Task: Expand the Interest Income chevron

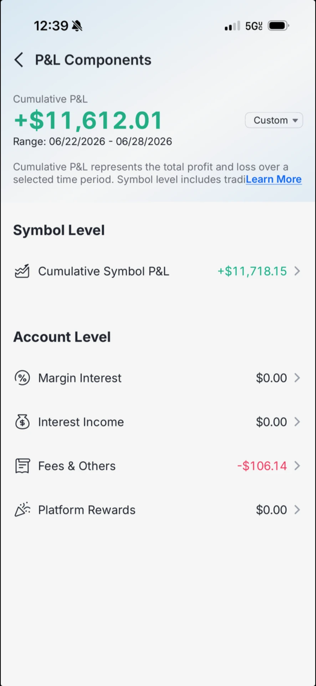Action: pyautogui.click(x=297, y=422)
